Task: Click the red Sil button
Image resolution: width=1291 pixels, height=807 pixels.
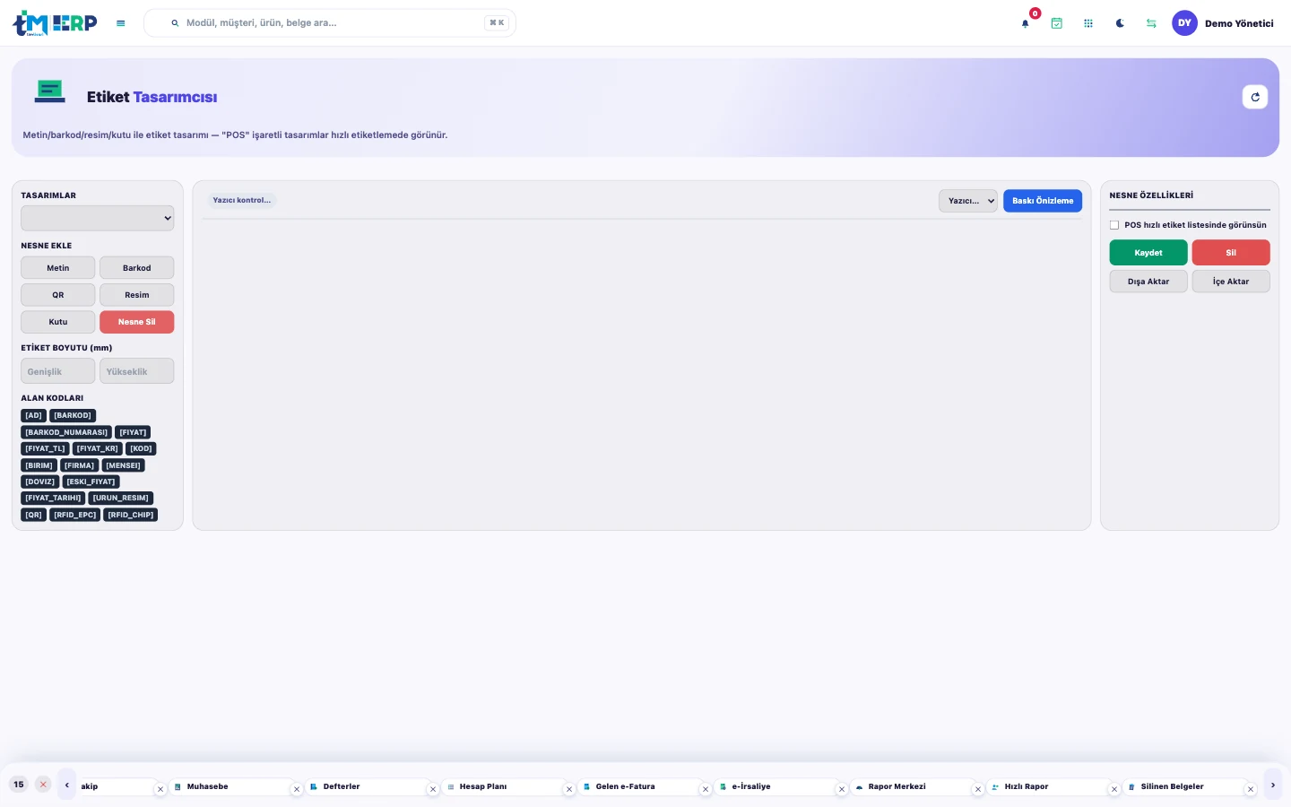Action: [1231, 253]
